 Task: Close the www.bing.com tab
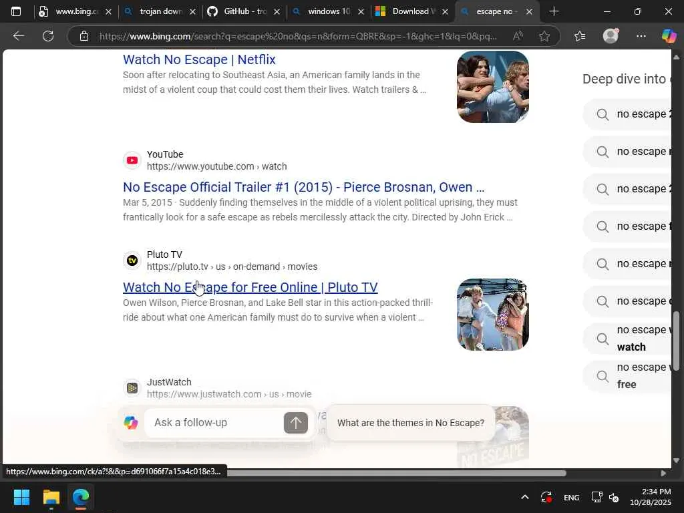[x=109, y=12]
